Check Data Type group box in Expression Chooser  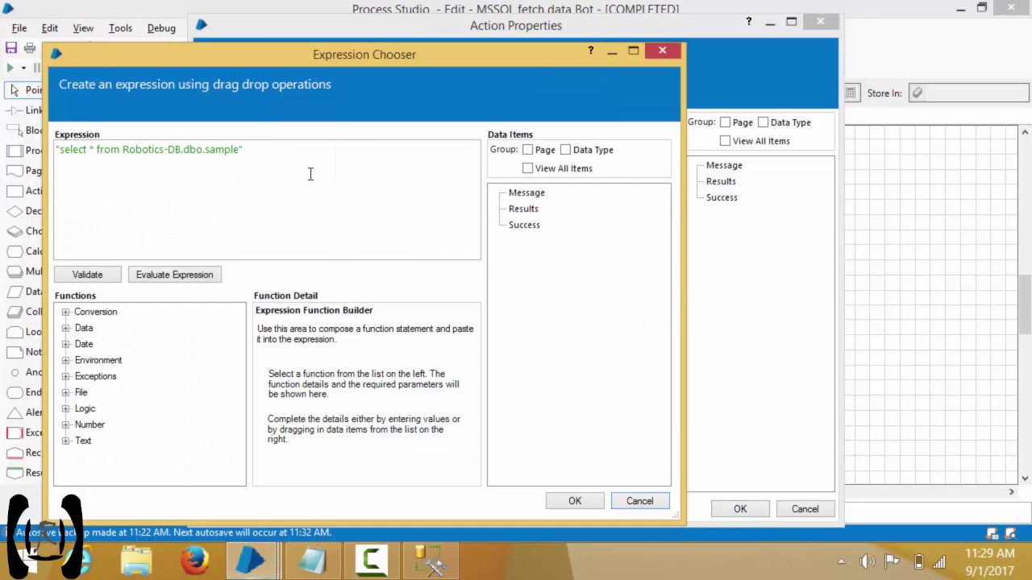pyautogui.click(x=565, y=150)
